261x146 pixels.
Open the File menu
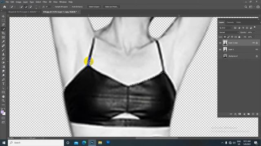(x=7, y=2)
